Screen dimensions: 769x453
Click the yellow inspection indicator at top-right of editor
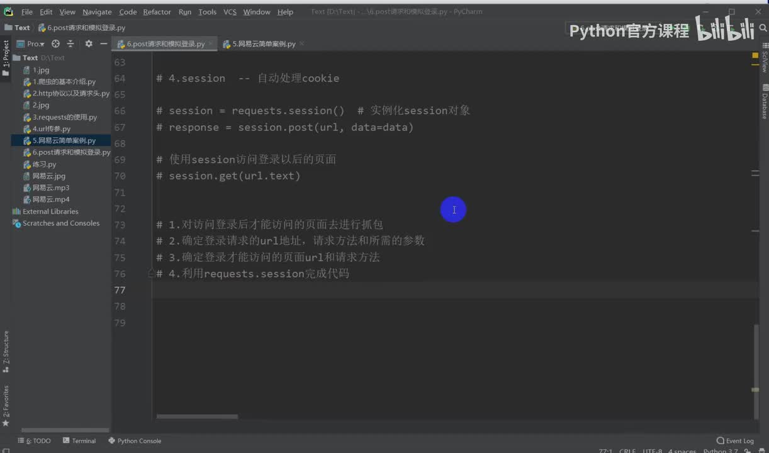(x=755, y=56)
